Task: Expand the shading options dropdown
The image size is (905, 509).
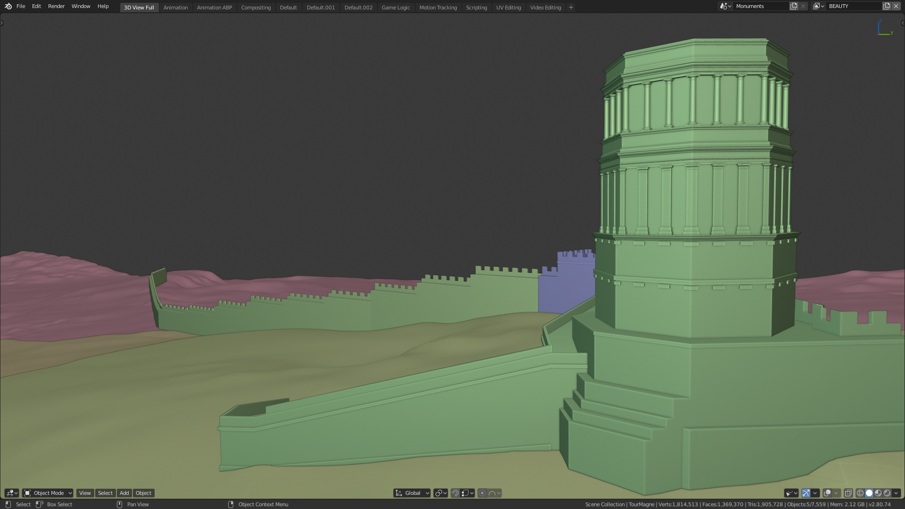Action: pyautogui.click(x=896, y=493)
